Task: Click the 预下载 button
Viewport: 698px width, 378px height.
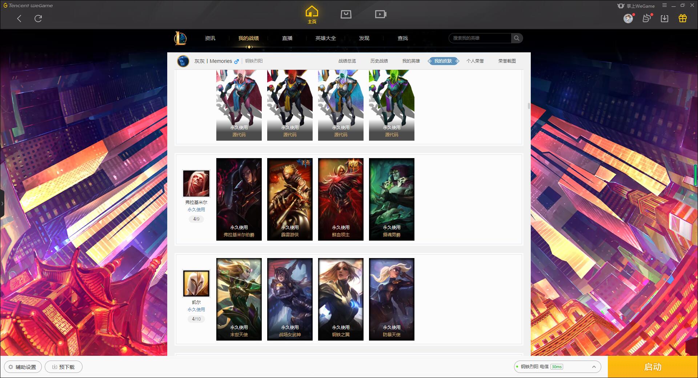Action: 64,367
